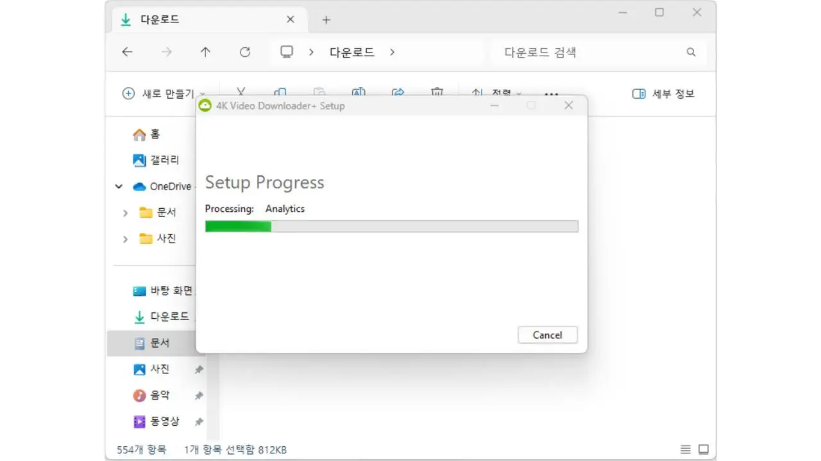
Task: Switch to details list view icon
Action: click(x=686, y=449)
